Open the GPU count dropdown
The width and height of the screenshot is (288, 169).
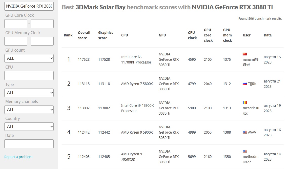click(x=29, y=58)
